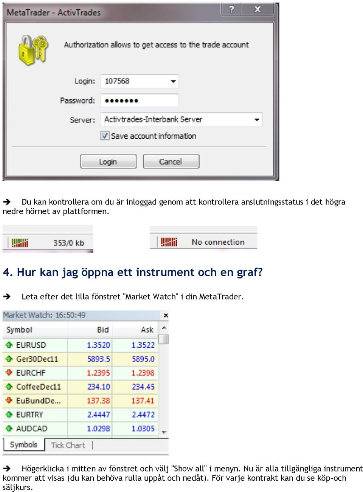Click the 353/0 kb connection status text
This screenshot has width=363, height=492.
(x=68, y=243)
